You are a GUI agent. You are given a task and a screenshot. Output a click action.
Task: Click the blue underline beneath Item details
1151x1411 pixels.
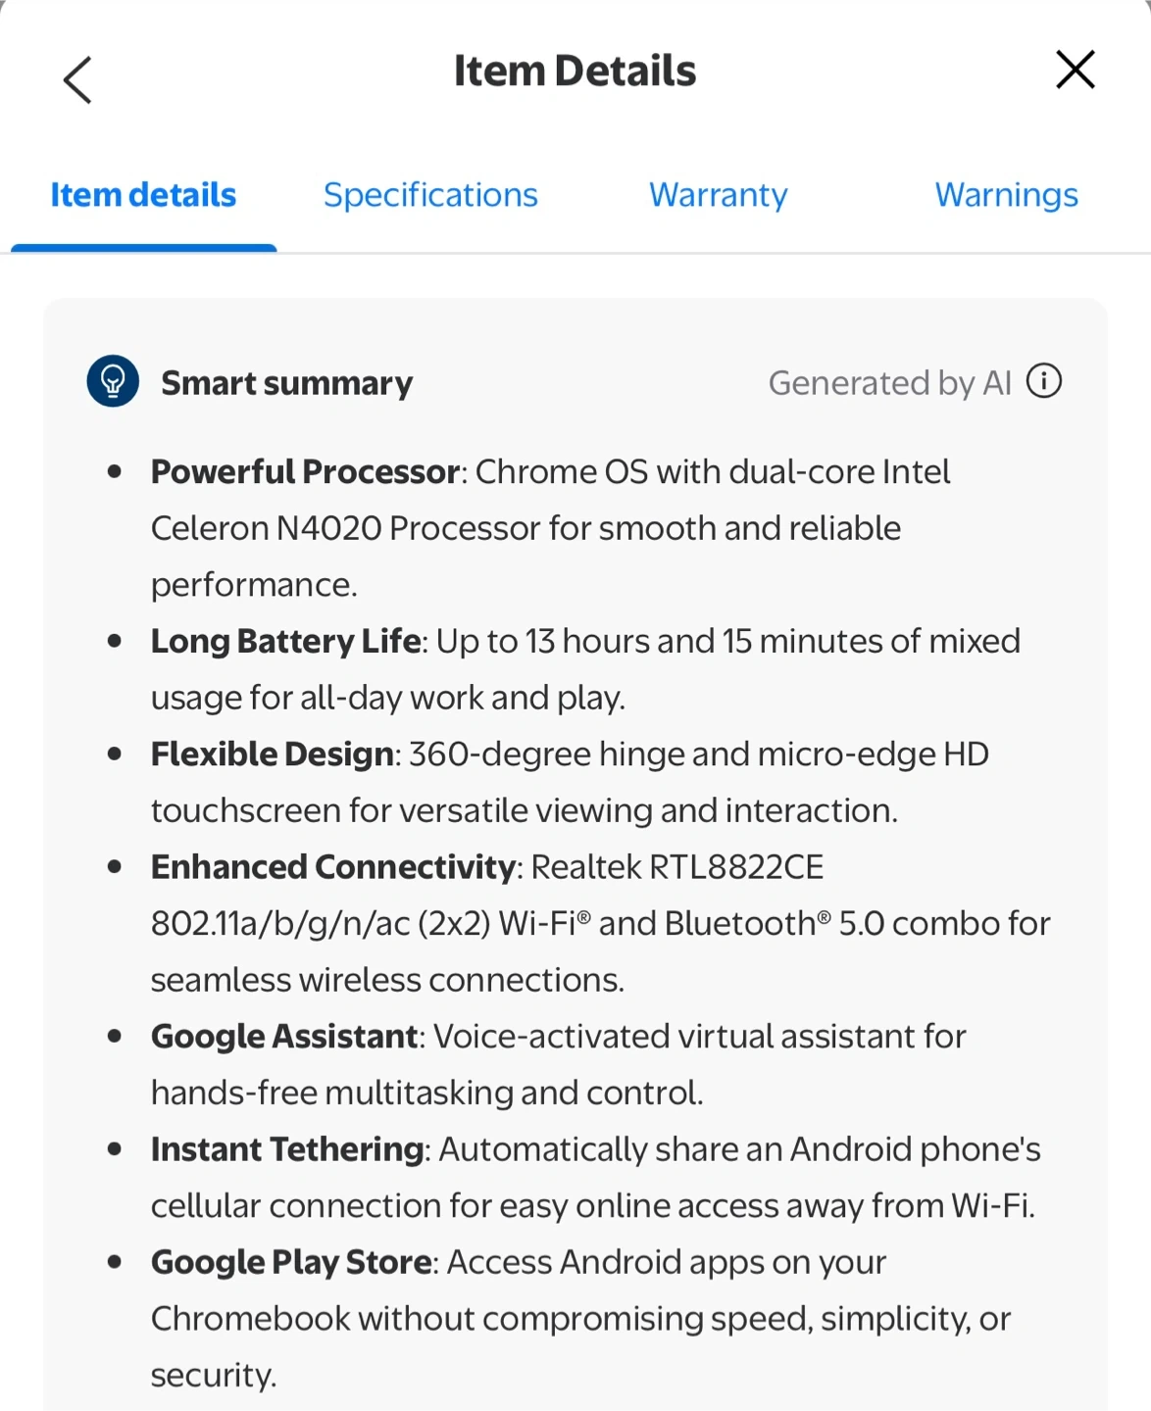[144, 248]
